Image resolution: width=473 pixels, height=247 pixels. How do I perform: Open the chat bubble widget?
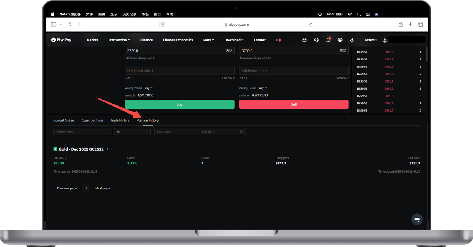point(417,219)
